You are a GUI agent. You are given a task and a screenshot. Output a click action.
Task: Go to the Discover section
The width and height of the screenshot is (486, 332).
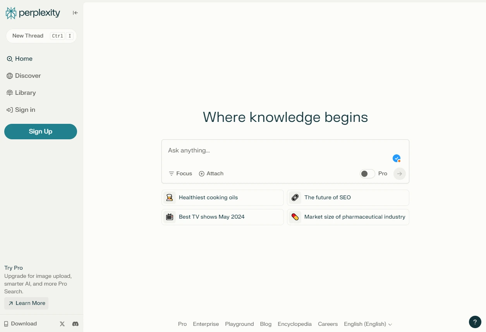(x=24, y=76)
